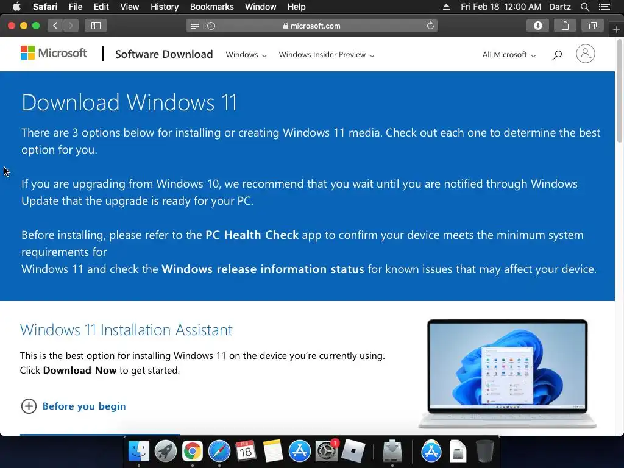Open a new Safari tab
Image resolution: width=624 pixels, height=468 pixels.
[x=617, y=30]
